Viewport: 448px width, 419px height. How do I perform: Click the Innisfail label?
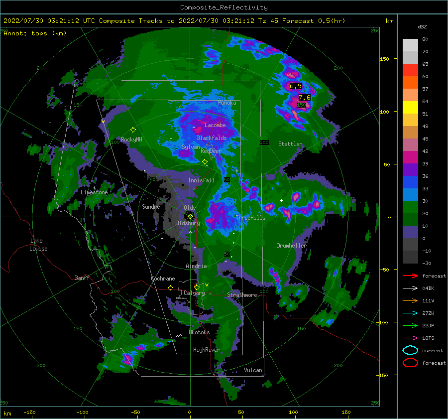point(201,180)
